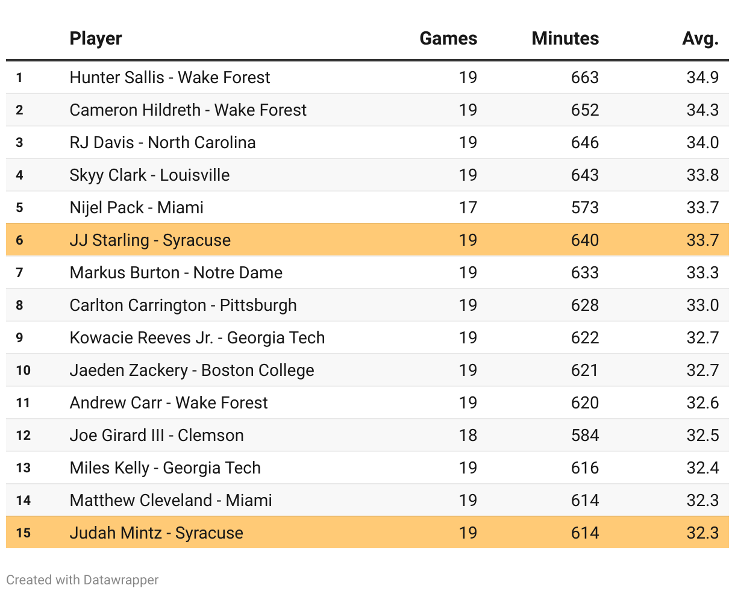The height and width of the screenshot is (594, 735).
Task: Click Carlton Carrington - Pittsburgh entry
Action: click(183, 305)
